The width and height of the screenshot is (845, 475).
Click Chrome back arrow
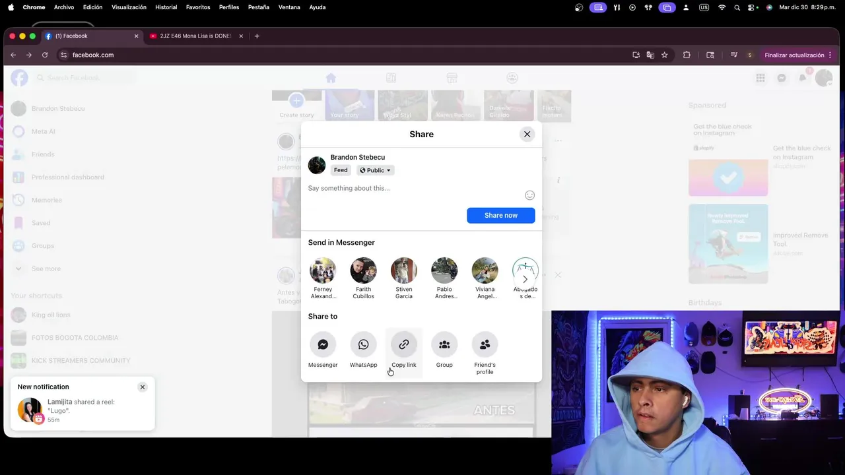coord(13,55)
